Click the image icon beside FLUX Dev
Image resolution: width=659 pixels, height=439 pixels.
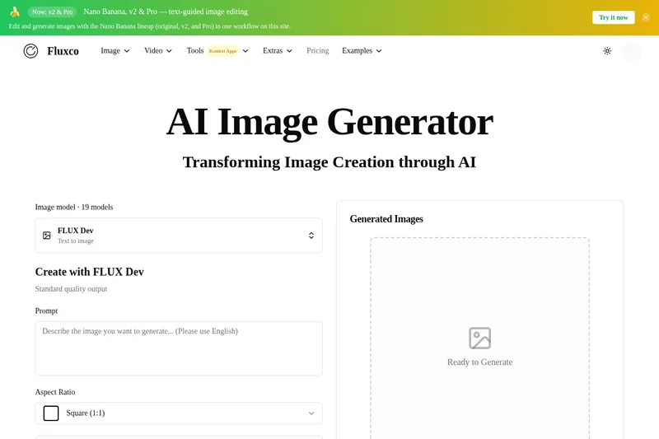(x=47, y=236)
